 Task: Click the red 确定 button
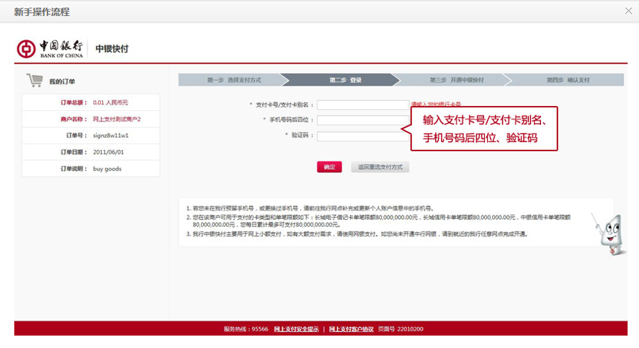pos(329,166)
